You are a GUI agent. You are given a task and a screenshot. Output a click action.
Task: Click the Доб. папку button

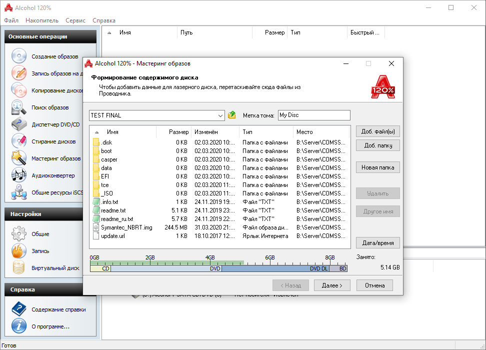[378, 145]
